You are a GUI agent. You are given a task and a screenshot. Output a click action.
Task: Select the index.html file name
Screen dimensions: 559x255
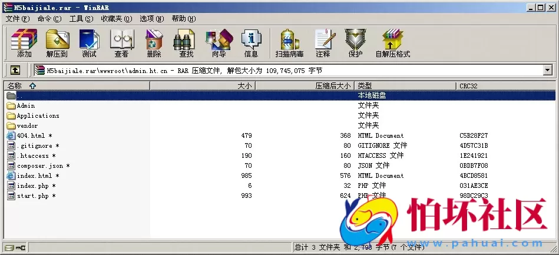click(x=38, y=175)
